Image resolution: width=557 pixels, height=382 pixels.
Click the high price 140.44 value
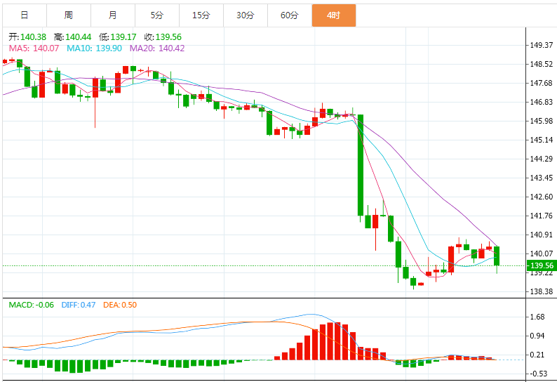(x=78, y=37)
